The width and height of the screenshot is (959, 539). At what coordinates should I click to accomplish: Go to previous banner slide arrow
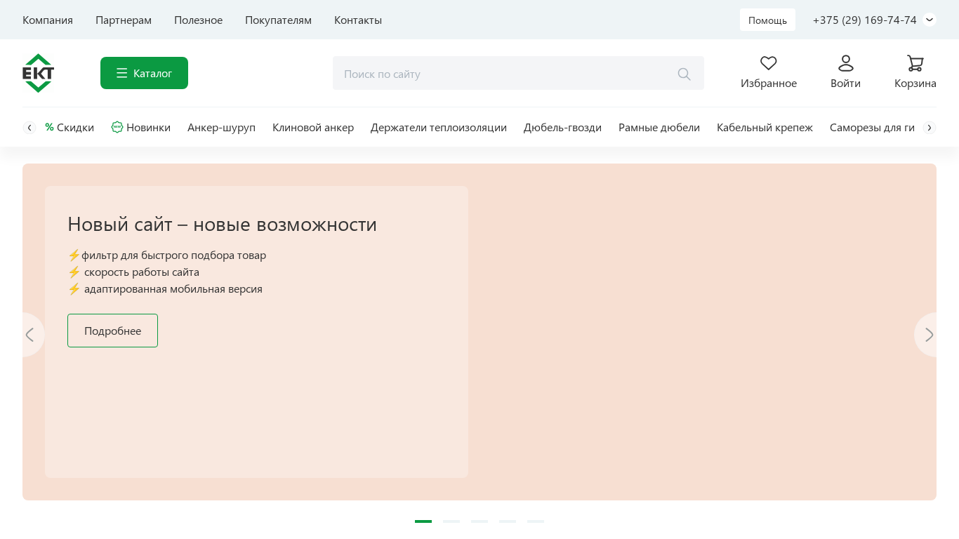pyautogui.click(x=30, y=335)
